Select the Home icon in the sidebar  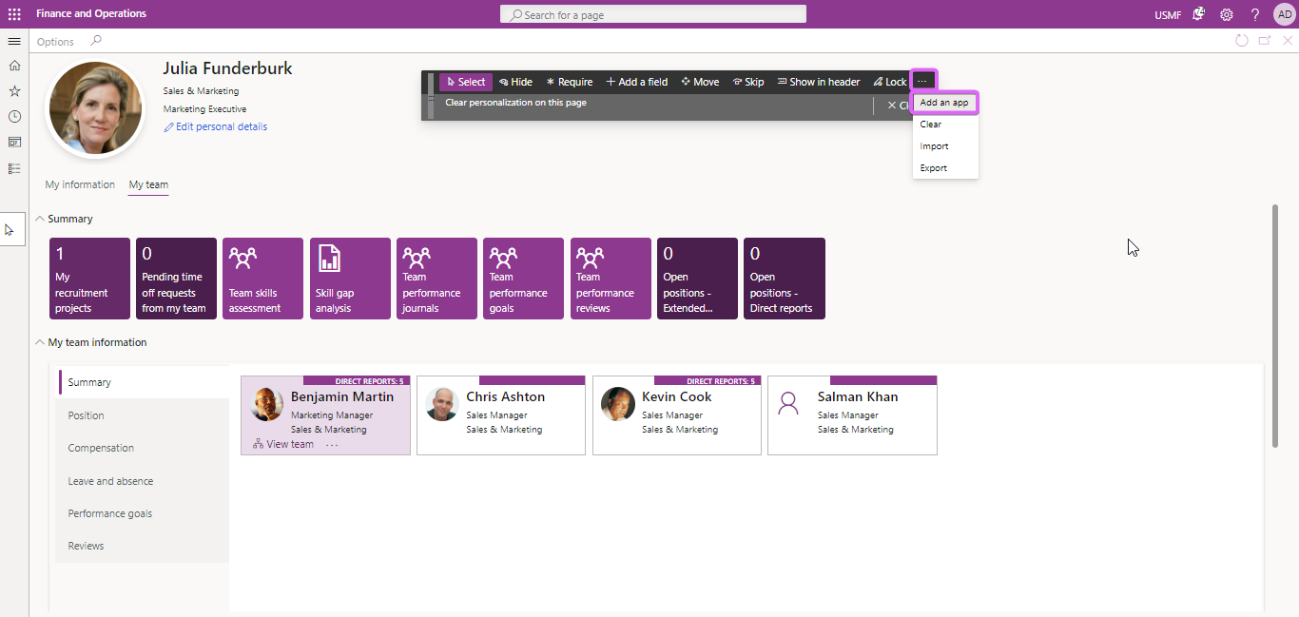point(13,65)
